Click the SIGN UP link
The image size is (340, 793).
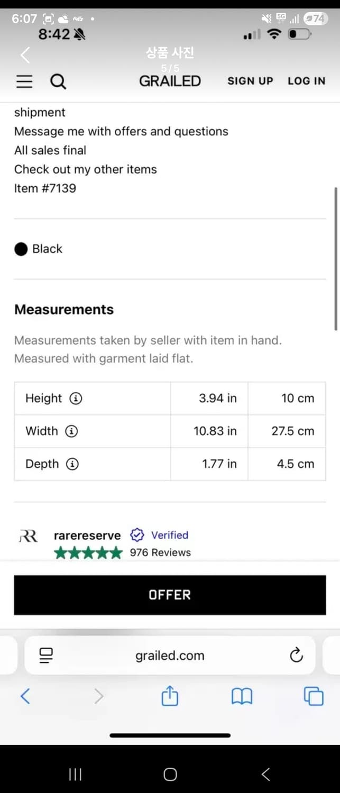point(250,81)
